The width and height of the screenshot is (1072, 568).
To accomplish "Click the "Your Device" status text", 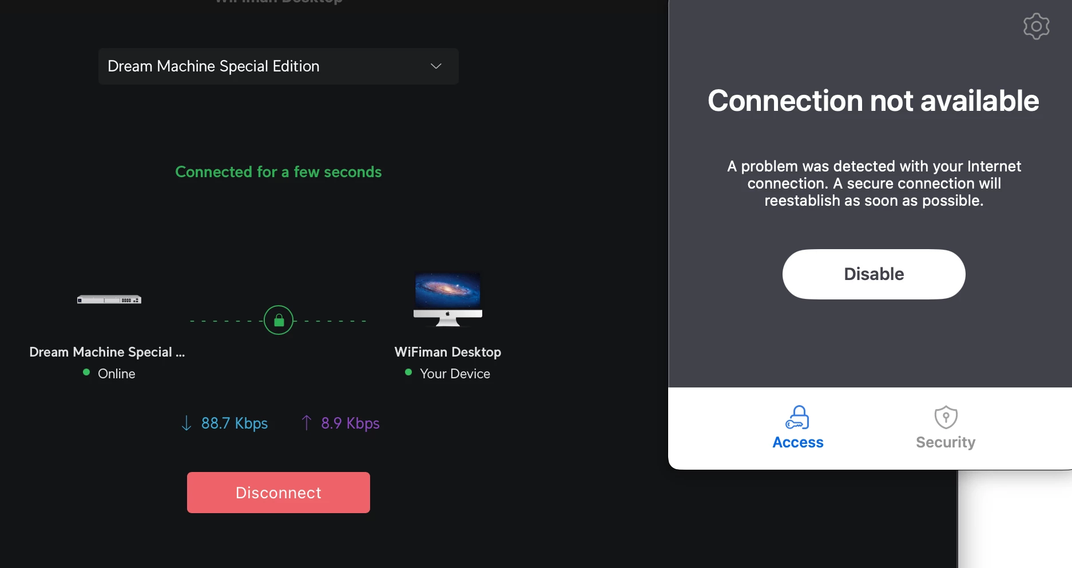I will tap(455, 374).
